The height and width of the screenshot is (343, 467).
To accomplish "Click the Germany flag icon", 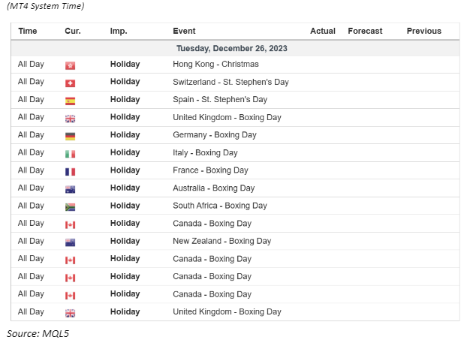I will tap(71, 135).
